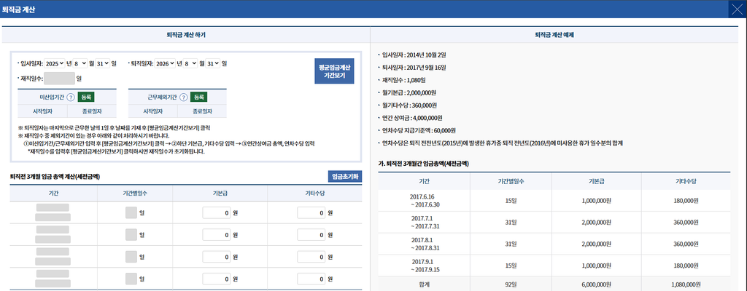Open the 입사일자 year dropdown showing 2025
The width and height of the screenshot is (747, 291).
tap(54, 63)
